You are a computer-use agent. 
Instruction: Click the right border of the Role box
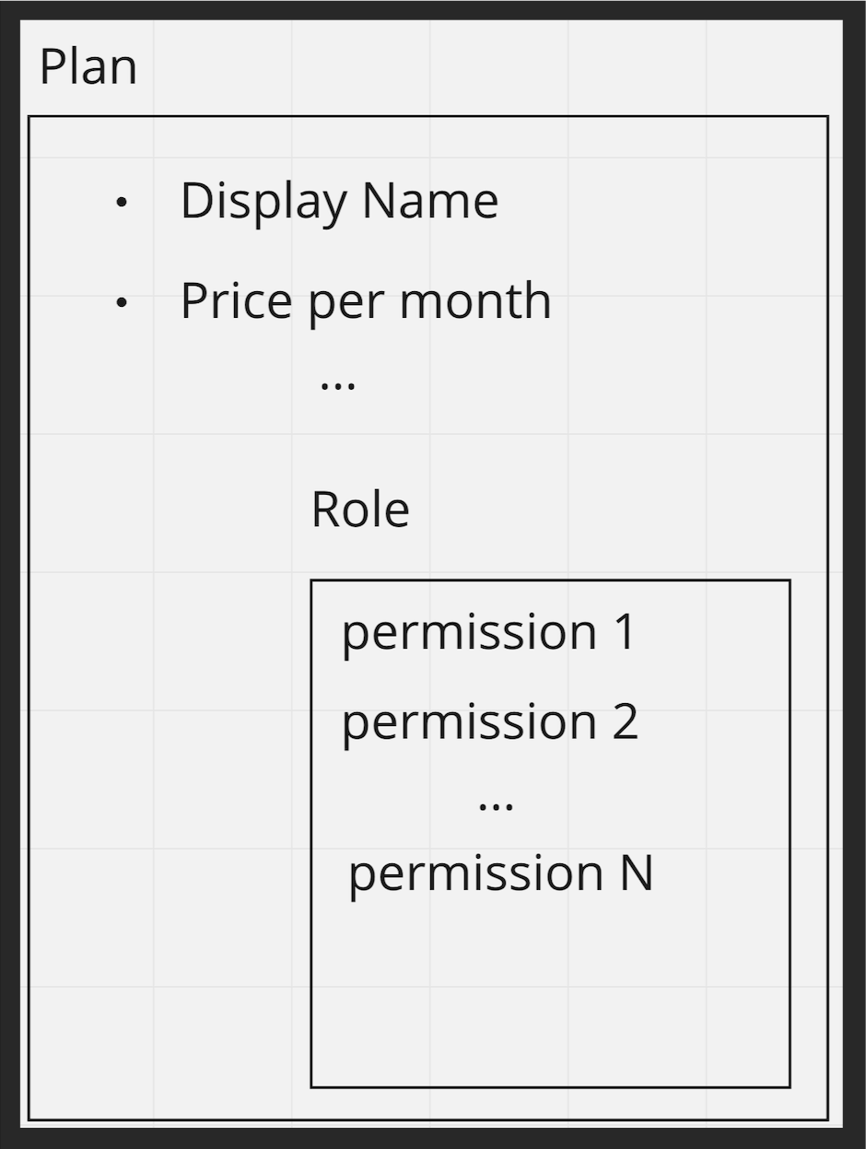(x=790, y=829)
